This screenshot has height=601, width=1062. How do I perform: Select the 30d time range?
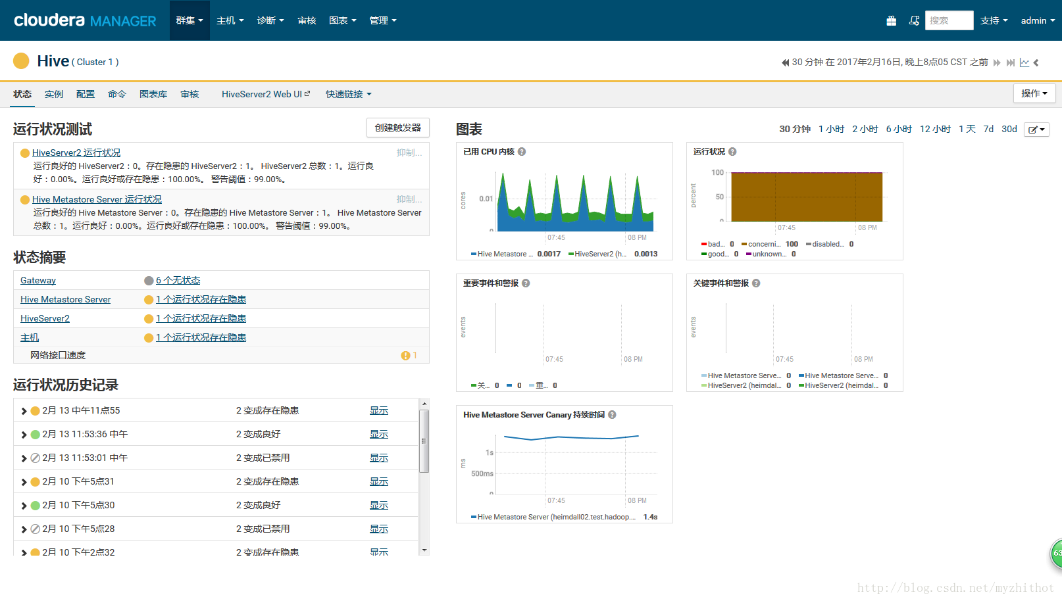click(x=1009, y=129)
